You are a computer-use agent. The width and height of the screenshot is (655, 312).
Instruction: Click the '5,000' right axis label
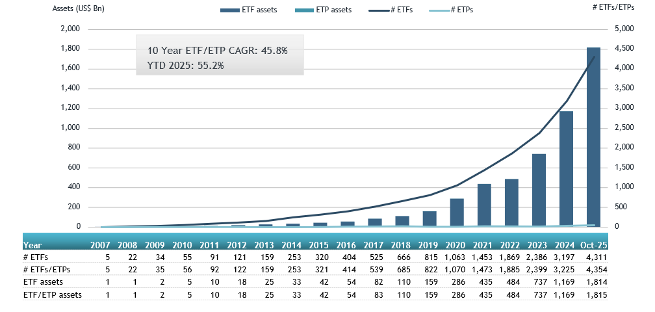click(x=625, y=29)
